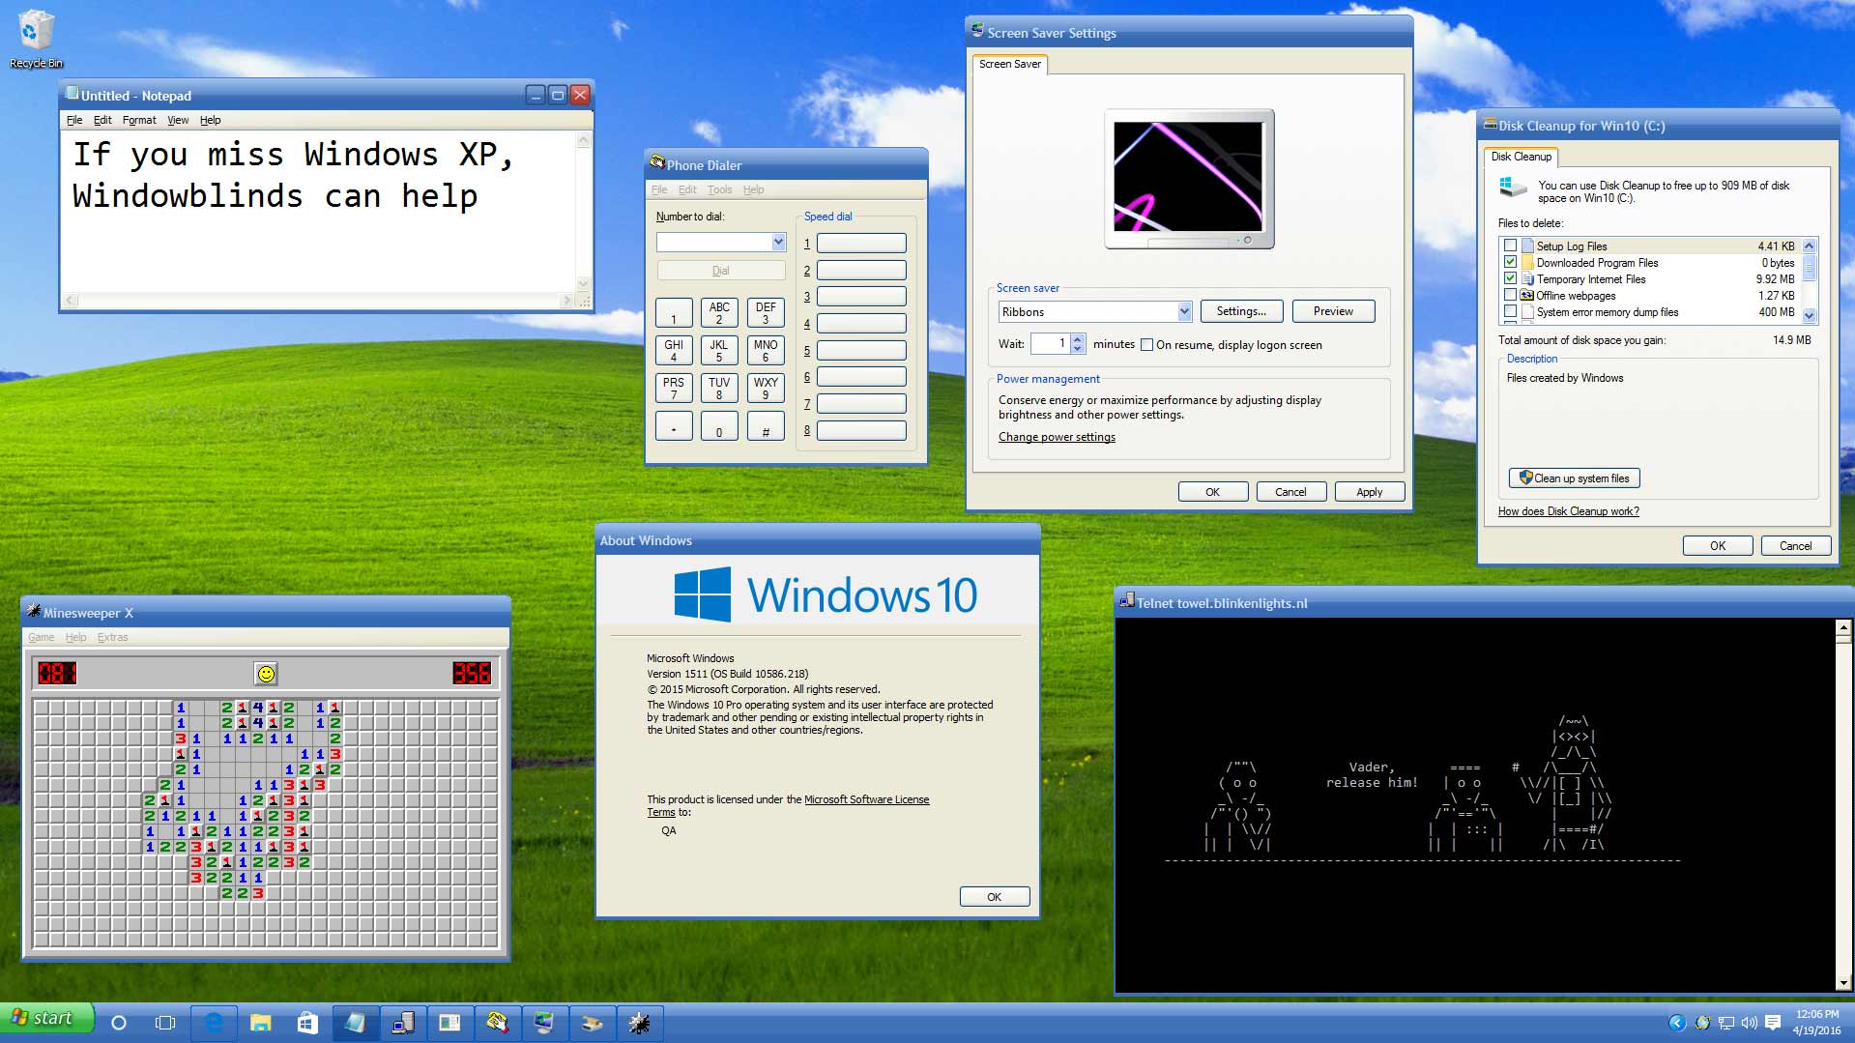This screenshot has height=1043, width=1855.
Task: Open the Recycle Bin desktop icon
Action: 36,39
